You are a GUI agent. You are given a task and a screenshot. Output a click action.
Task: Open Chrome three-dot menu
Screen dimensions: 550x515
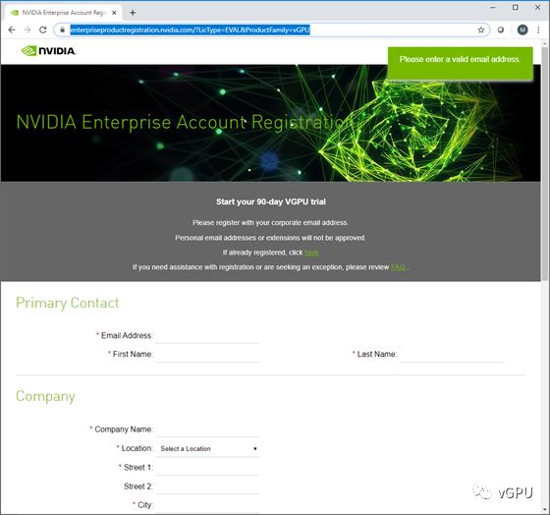[538, 29]
